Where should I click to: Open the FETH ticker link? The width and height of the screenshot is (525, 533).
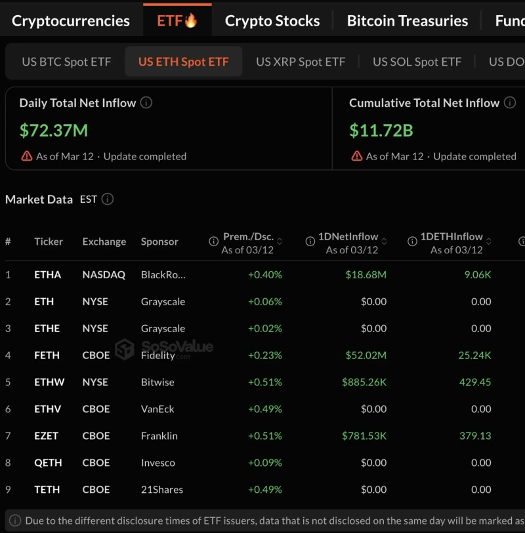tap(47, 355)
